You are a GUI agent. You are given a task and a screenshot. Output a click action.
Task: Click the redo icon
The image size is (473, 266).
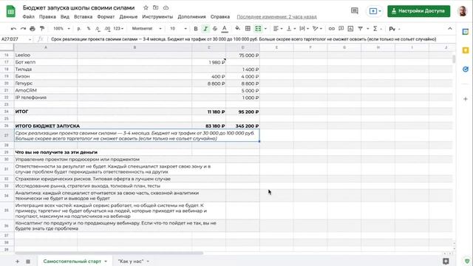[x=23, y=29]
